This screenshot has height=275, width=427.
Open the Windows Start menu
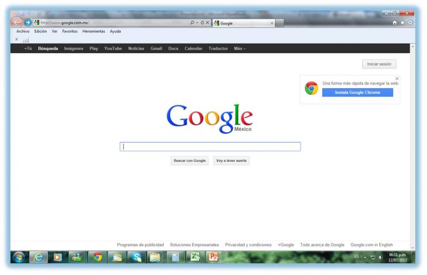click(19, 257)
